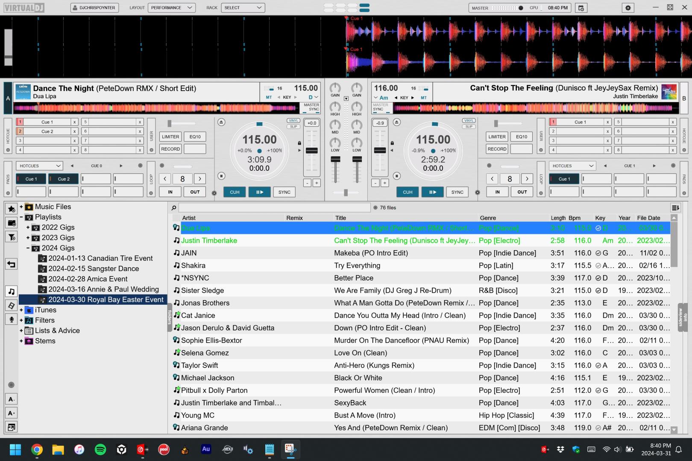This screenshot has width=692, height=461.
Task: Open the master clock calendar icon
Action: pyautogui.click(x=581, y=8)
